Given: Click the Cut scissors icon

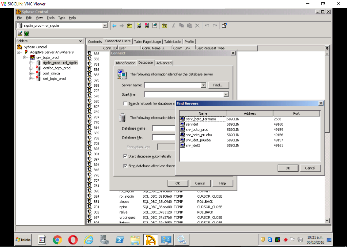Looking at the screenshot, I should click(x=174, y=26).
